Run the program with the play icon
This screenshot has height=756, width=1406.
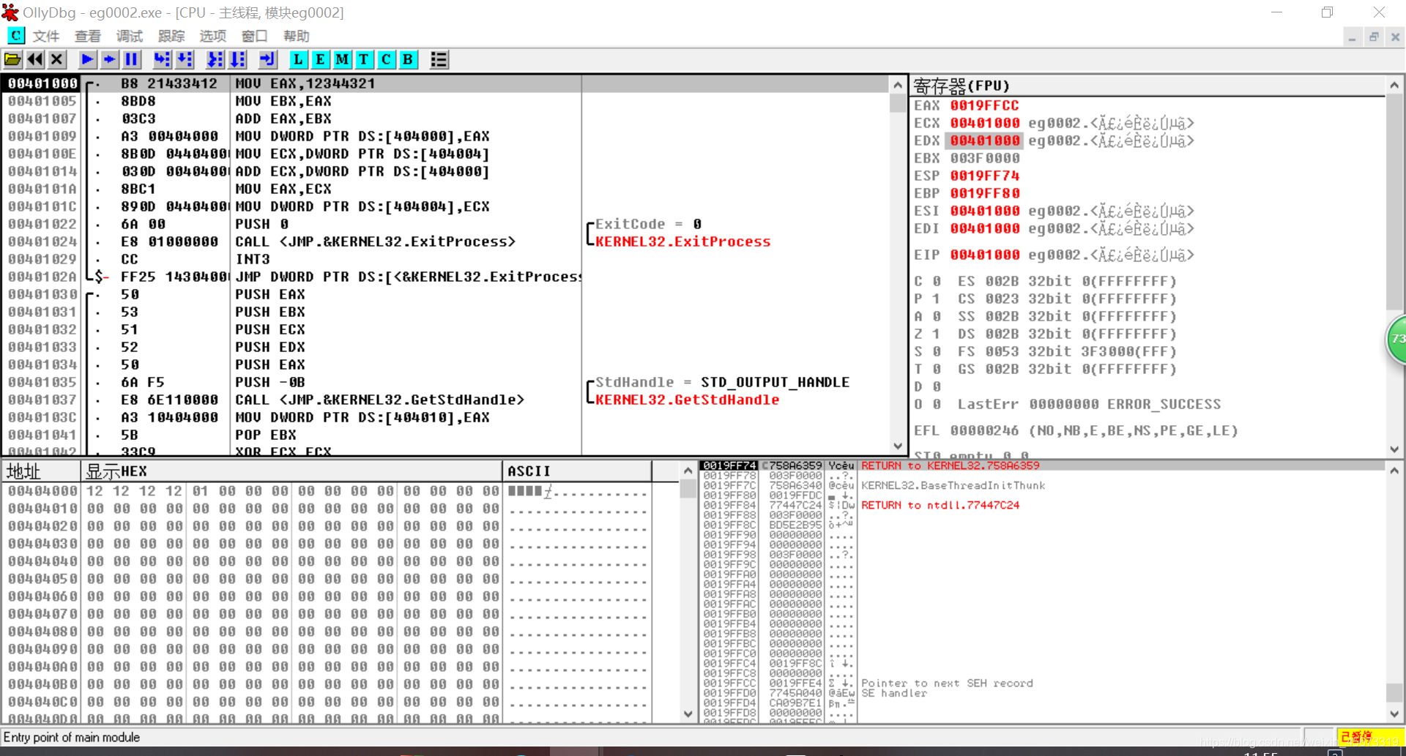[x=87, y=60]
